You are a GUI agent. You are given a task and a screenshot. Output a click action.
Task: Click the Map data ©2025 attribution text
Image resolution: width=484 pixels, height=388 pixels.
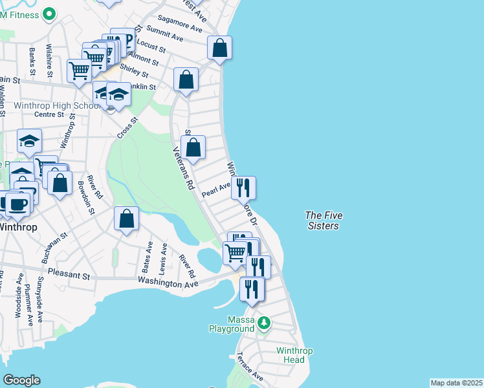(x=456, y=383)
